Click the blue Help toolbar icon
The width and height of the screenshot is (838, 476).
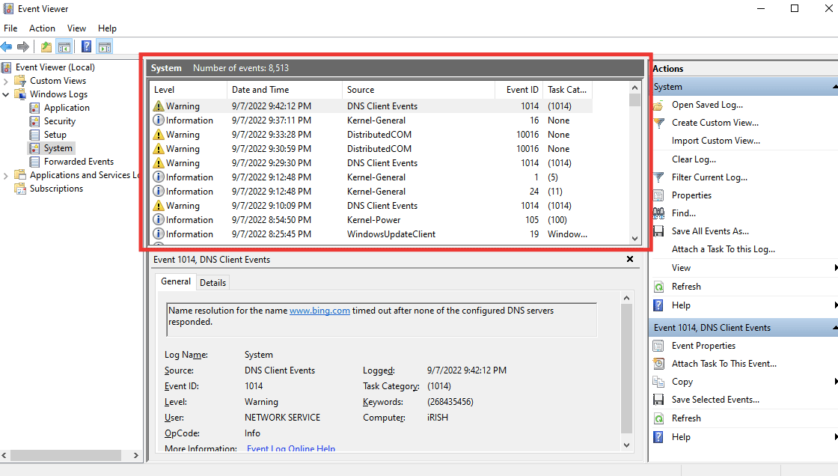pyautogui.click(x=86, y=47)
